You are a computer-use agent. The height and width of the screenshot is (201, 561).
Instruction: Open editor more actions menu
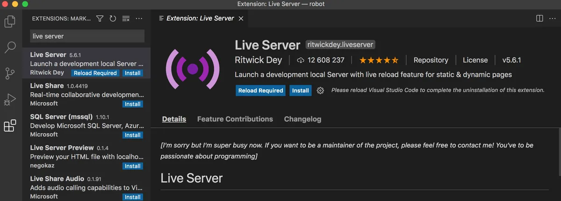point(553,18)
